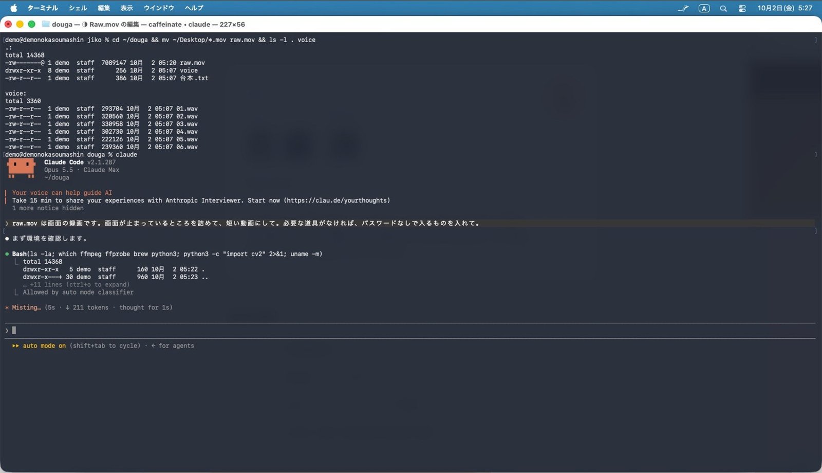
Task: Click the input source A icon
Action: [x=704, y=8]
